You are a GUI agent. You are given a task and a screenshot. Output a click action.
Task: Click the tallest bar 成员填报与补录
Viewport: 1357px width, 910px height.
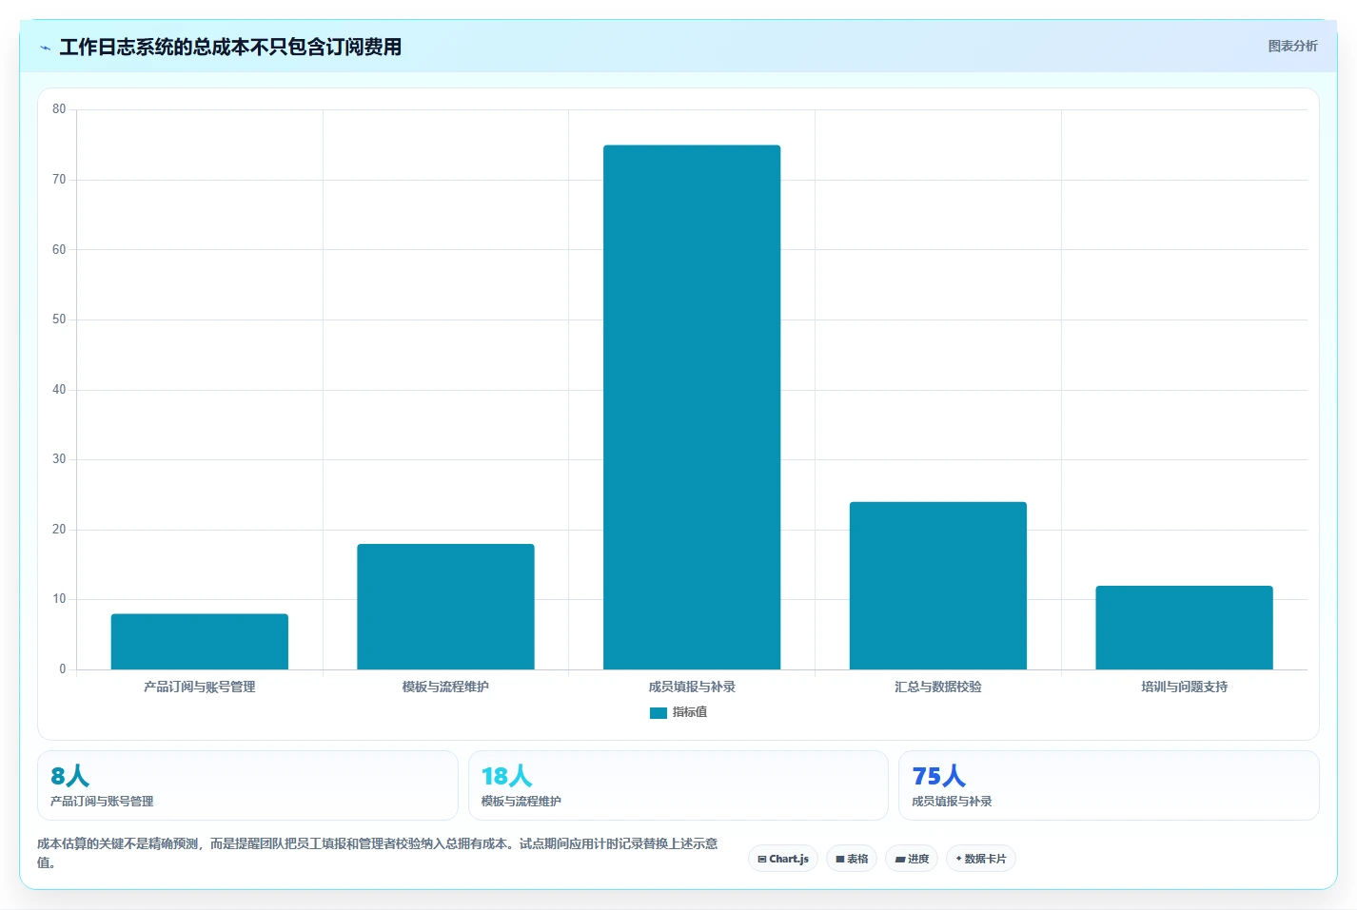[692, 407]
